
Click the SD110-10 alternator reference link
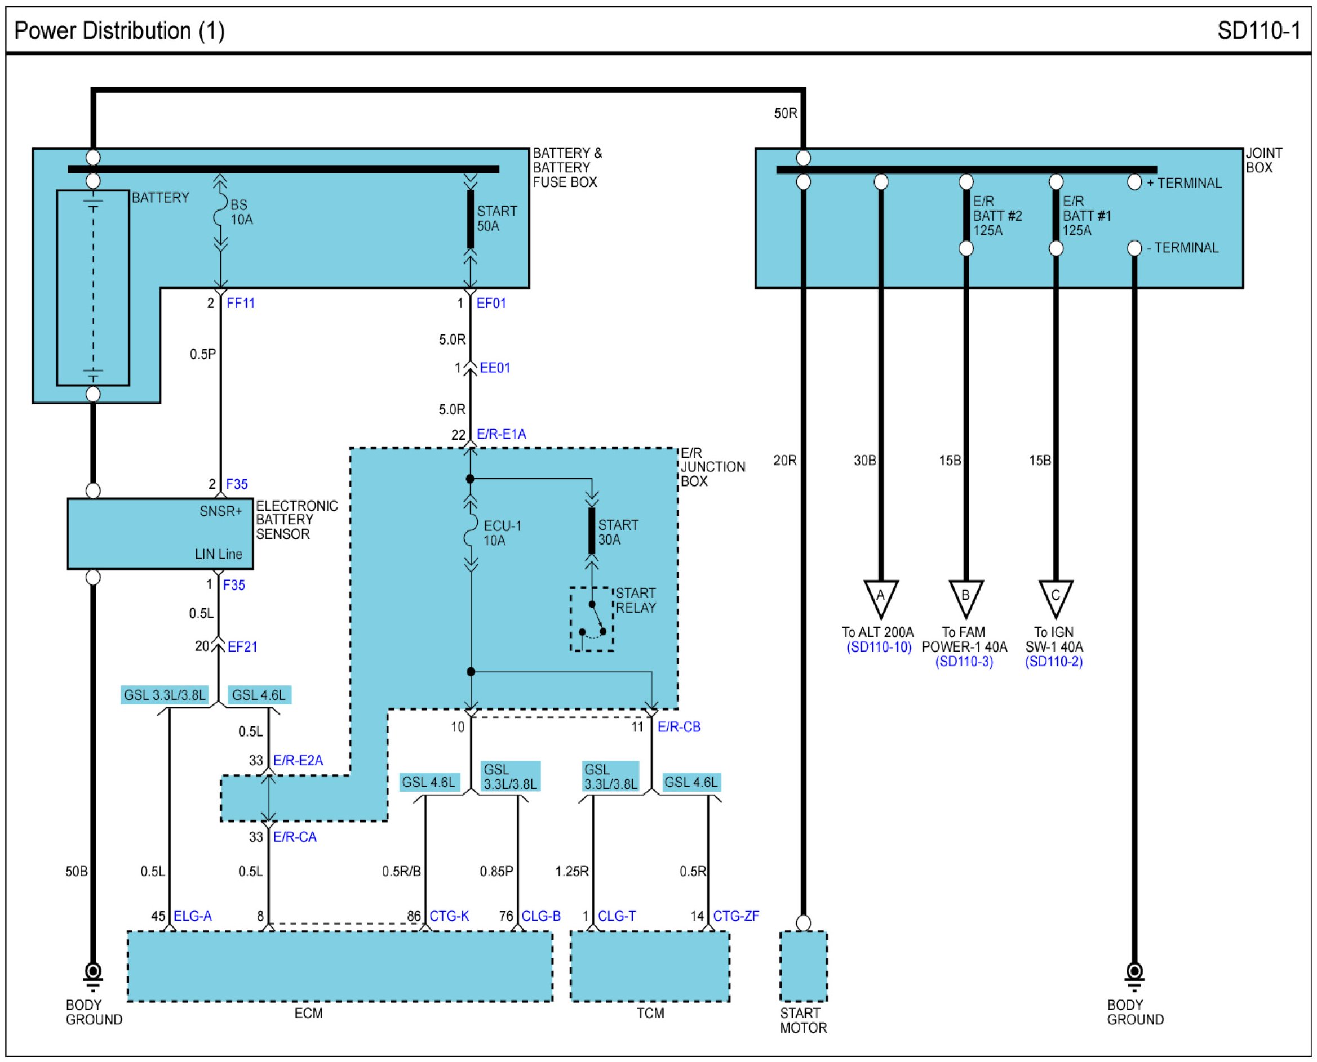879,647
